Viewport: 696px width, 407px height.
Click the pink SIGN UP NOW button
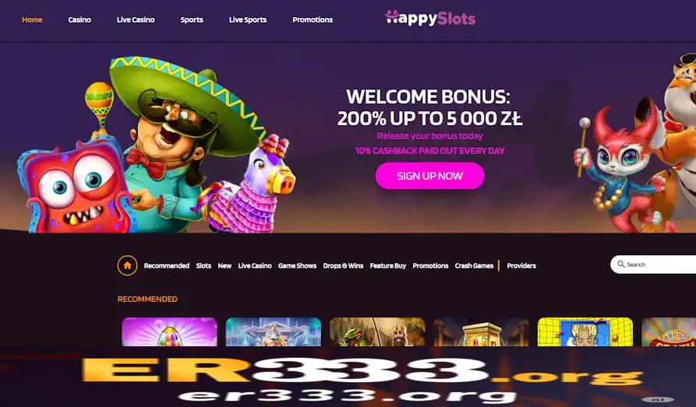pos(429,176)
